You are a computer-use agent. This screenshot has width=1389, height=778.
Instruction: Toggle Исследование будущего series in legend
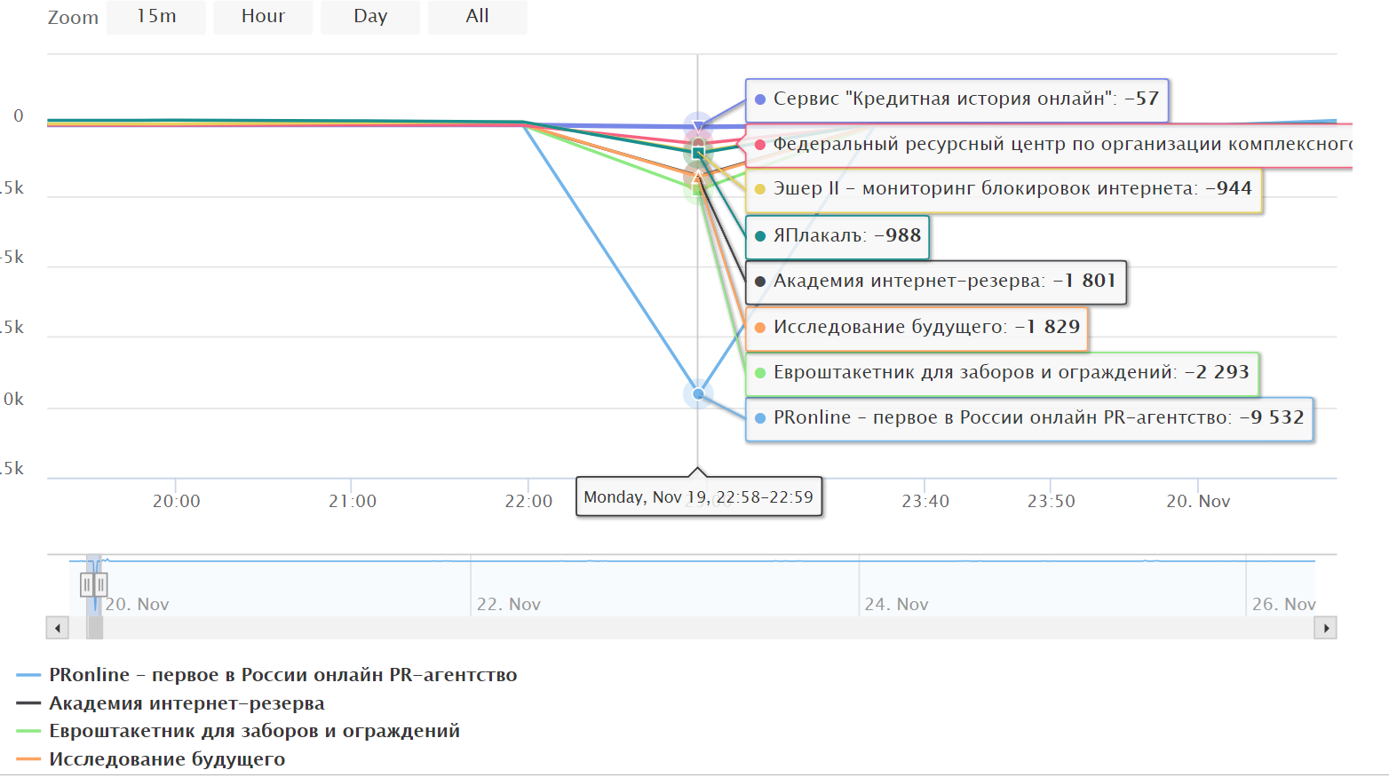(x=151, y=759)
